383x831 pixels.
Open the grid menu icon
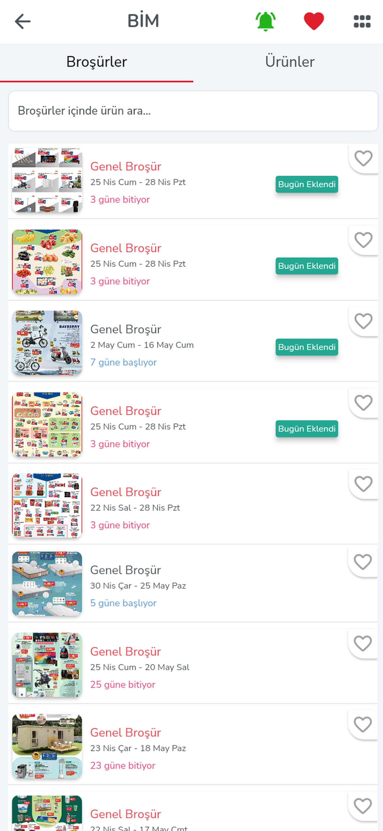tap(362, 22)
